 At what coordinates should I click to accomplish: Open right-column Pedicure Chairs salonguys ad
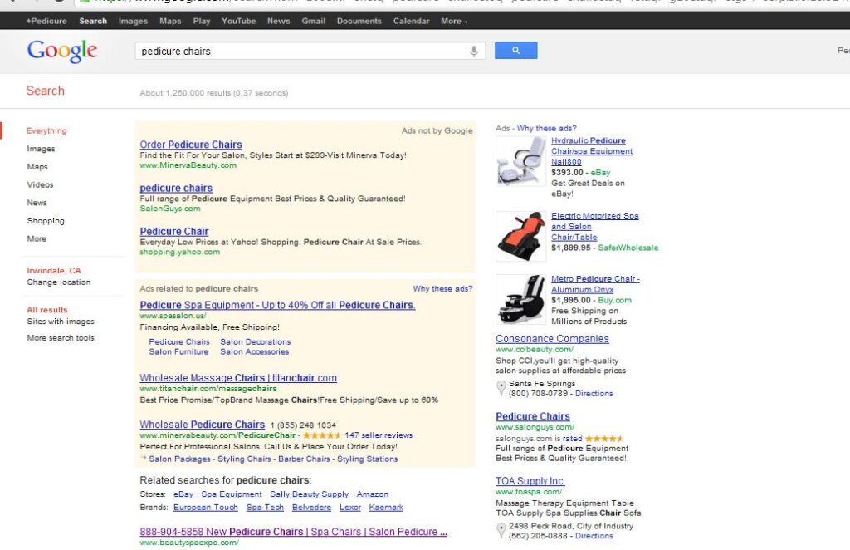(533, 416)
